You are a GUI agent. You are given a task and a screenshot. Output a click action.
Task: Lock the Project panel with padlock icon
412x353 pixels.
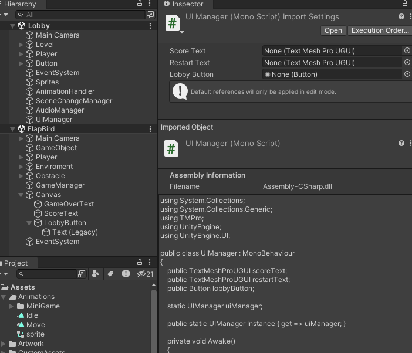140,262
